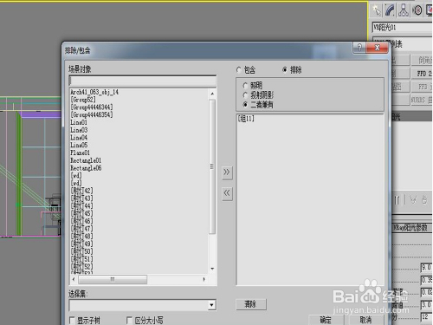Click the scene objects search field
Viewport: 433px width, 325px height.
[143, 81]
